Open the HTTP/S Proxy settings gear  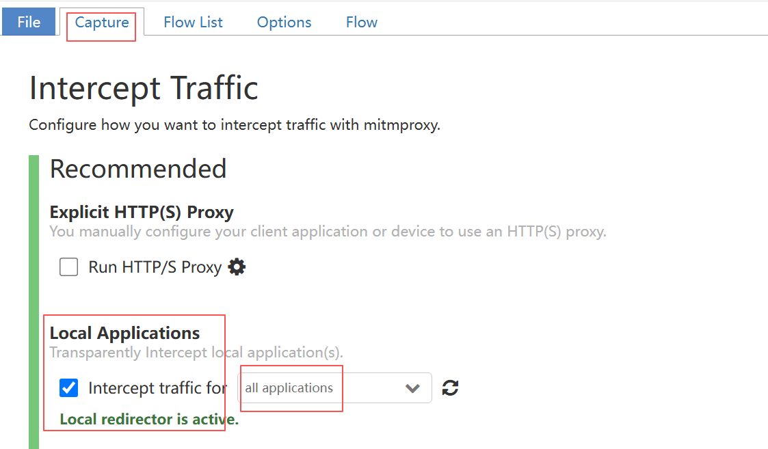(237, 267)
